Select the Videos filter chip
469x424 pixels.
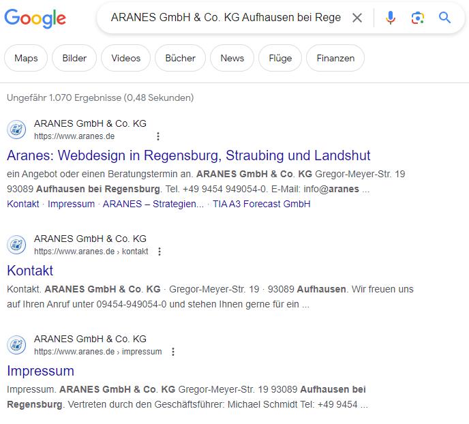tap(125, 58)
